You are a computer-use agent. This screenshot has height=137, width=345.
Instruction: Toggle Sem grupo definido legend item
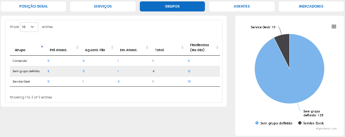[x=274, y=123]
